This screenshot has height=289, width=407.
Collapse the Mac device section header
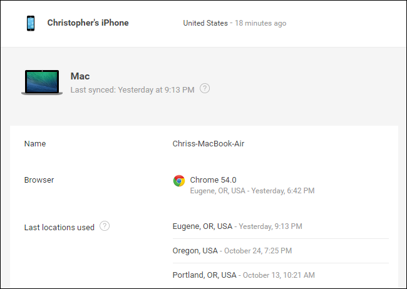203,83
